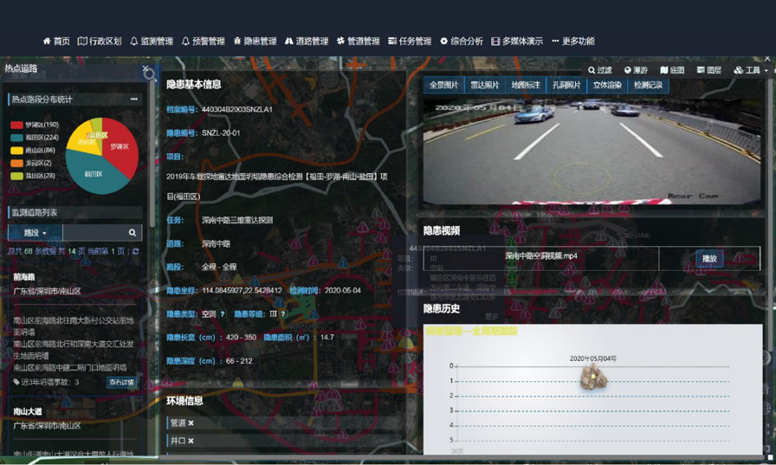Screen dimensions: 776x465
Task: Switch to the 孔洞照片 tab
Action: pos(566,85)
